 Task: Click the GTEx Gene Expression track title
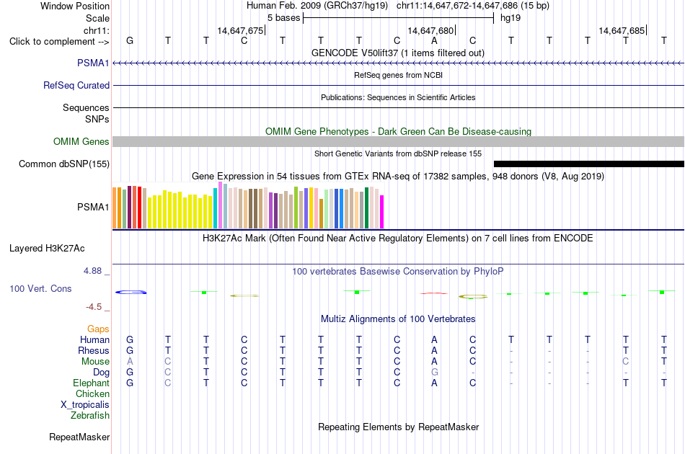point(398,177)
